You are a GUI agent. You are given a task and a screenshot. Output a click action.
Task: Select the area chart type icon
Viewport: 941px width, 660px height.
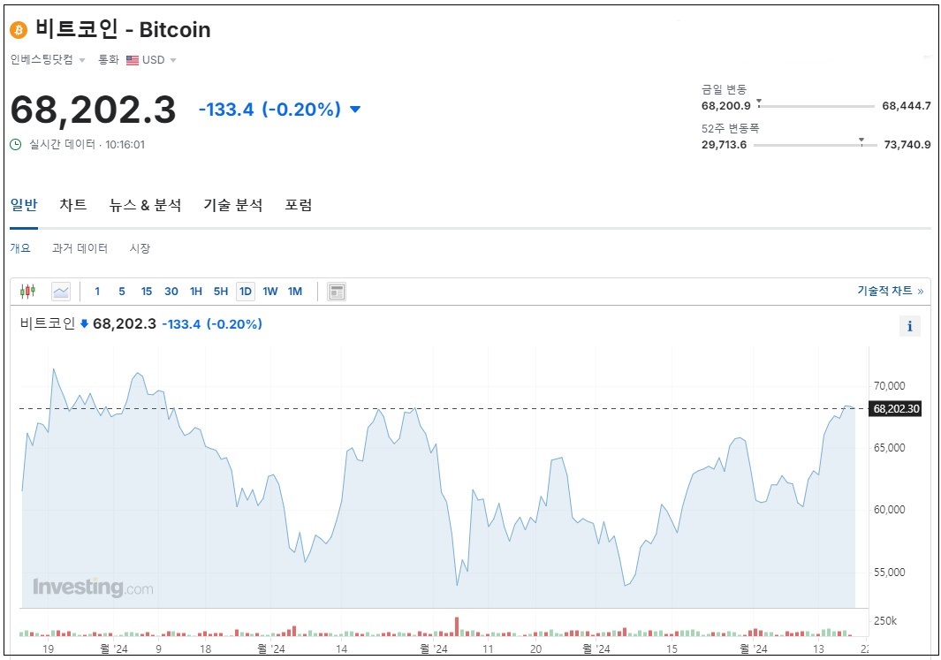[61, 292]
